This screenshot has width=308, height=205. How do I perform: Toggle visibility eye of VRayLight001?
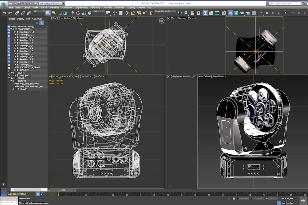[15, 76]
